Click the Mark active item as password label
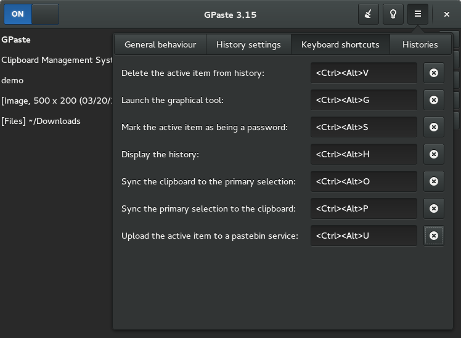 click(x=205, y=128)
